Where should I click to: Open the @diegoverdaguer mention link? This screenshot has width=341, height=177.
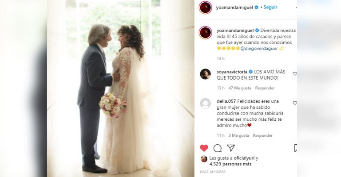click(259, 49)
